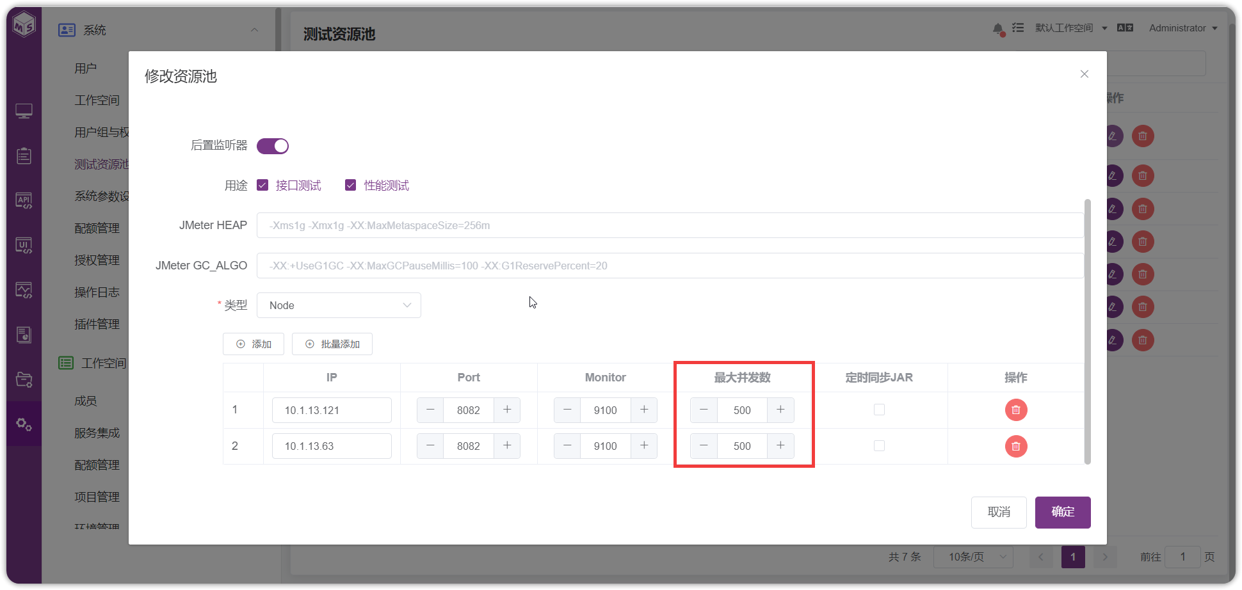Increase Port for 10.1.13.121 row
The image size is (1242, 590).
tap(507, 410)
